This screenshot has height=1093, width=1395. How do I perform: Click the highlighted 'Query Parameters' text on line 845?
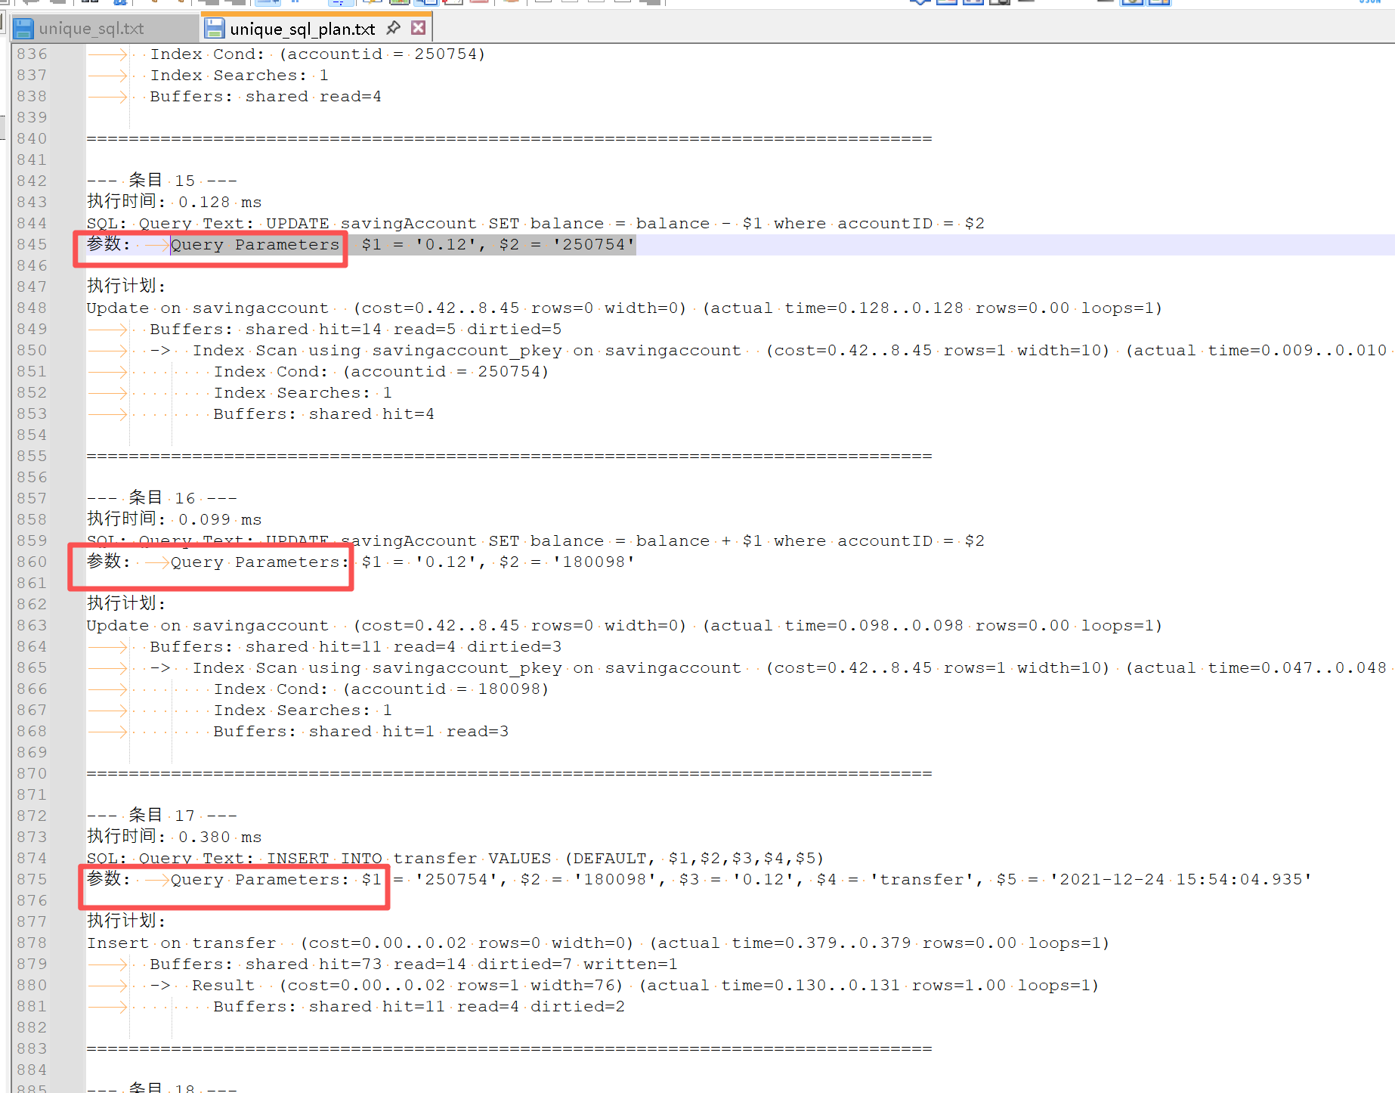tap(255, 245)
